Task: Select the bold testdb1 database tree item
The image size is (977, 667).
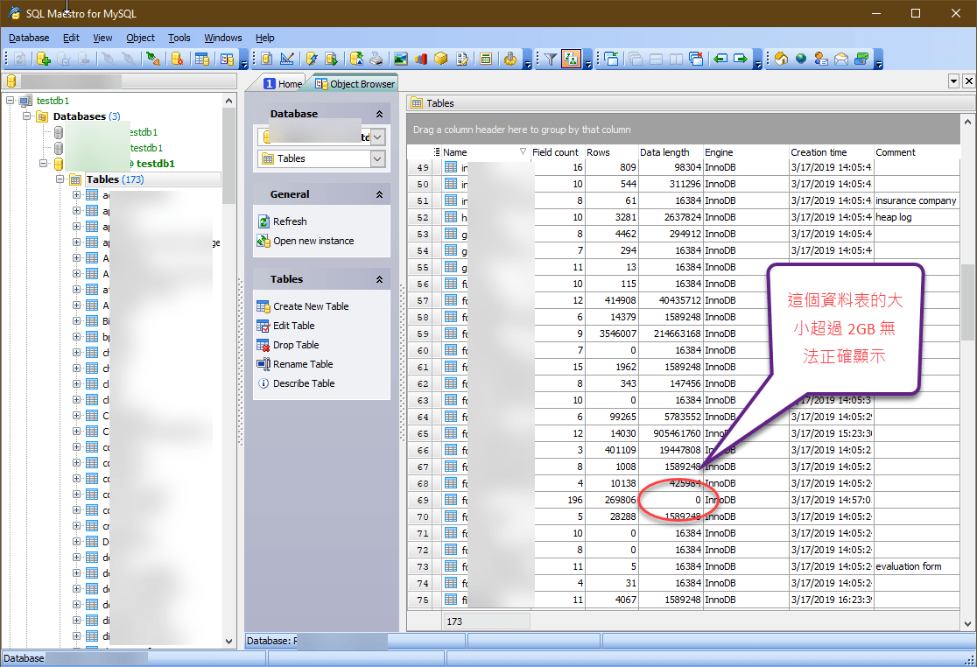Action: [155, 164]
